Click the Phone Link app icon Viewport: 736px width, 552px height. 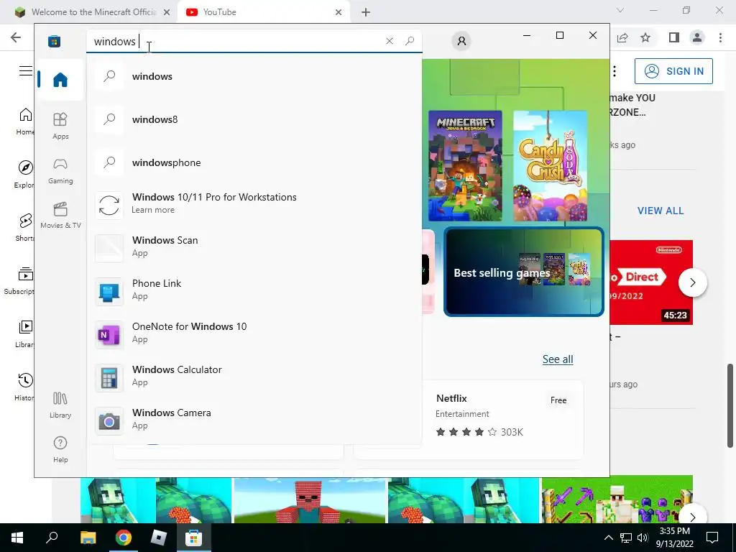pyautogui.click(x=109, y=292)
